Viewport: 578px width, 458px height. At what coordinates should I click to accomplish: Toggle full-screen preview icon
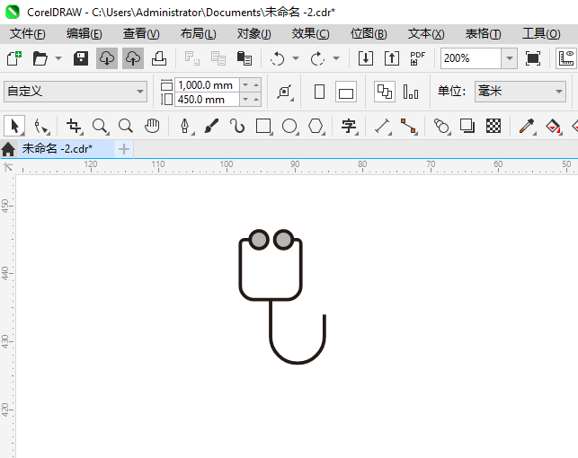(x=533, y=58)
